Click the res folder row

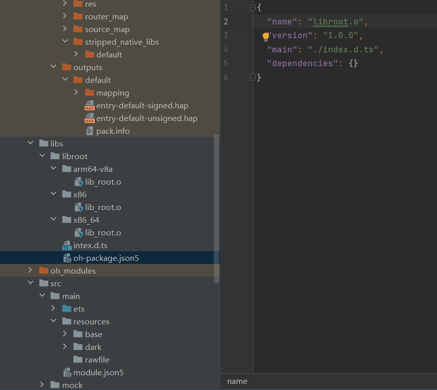110,4
